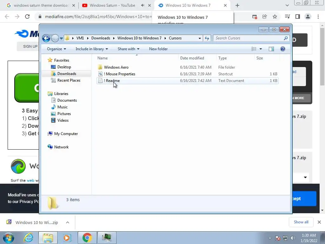Mute the YouTube tab via speaker icon
325x244 pixels.
click(143, 5)
